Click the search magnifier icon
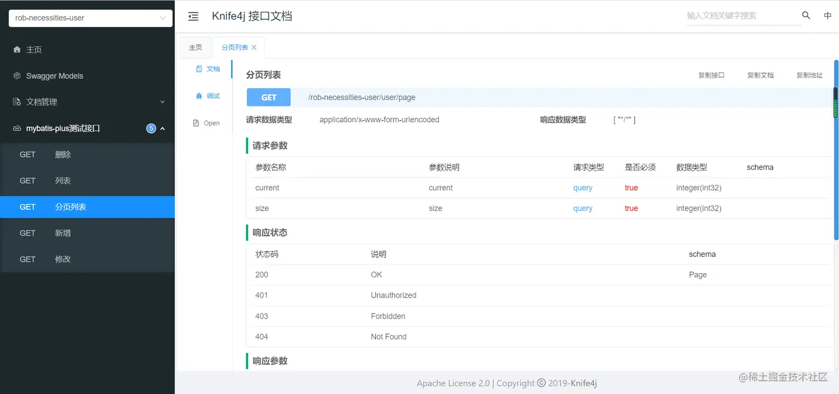The width and height of the screenshot is (839, 394). [x=806, y=16]
